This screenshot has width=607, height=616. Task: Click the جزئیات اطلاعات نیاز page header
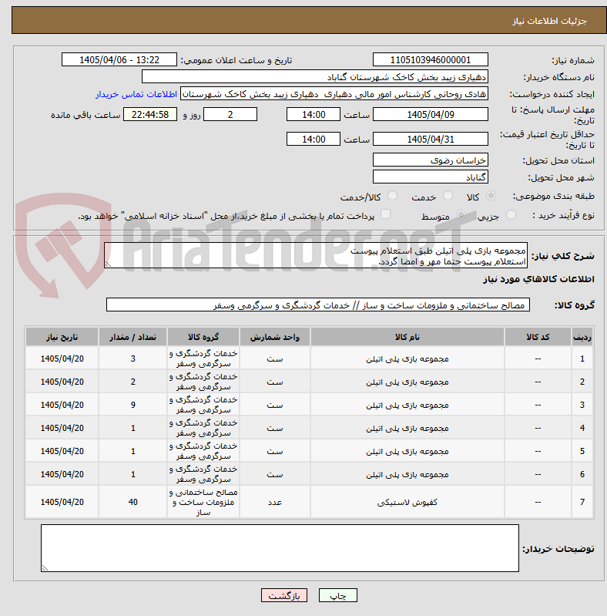tap(549, 21)
